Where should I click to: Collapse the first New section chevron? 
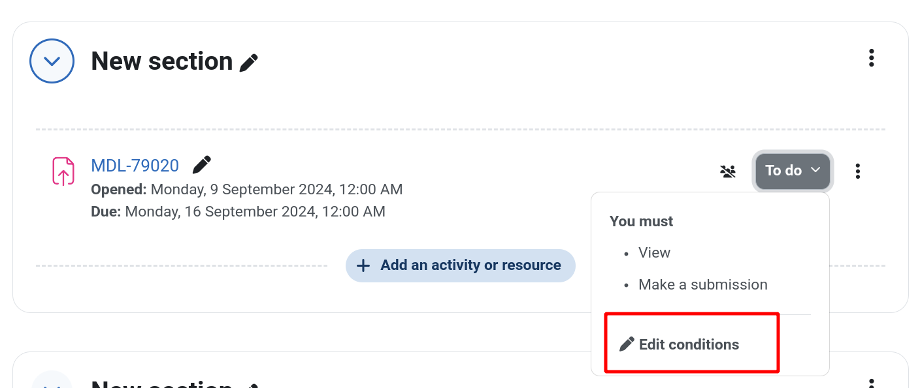tap(52, 61)
